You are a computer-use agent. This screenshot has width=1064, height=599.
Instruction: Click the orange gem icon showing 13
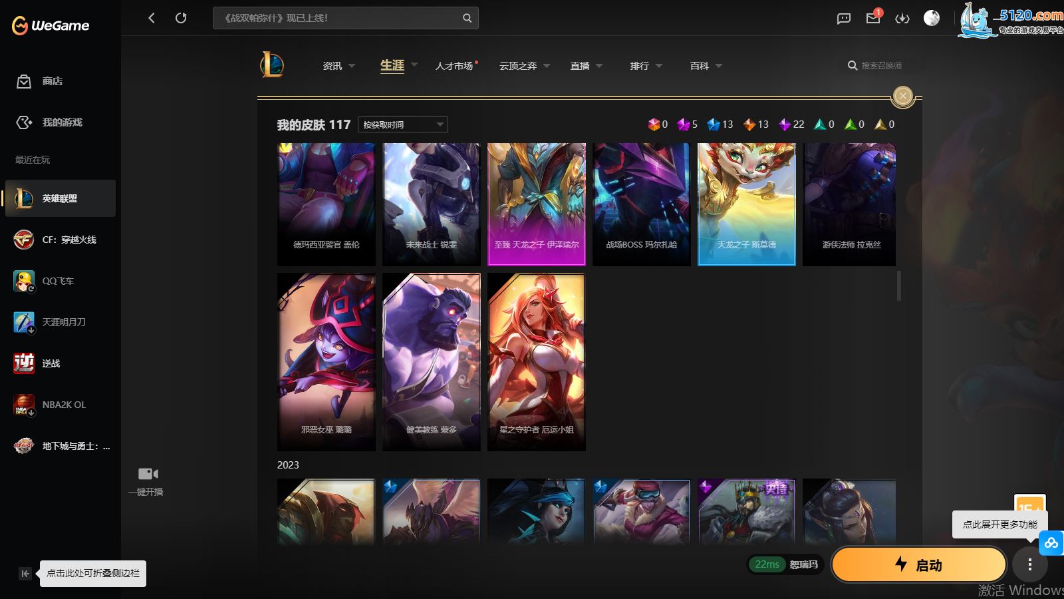[749, 124]
